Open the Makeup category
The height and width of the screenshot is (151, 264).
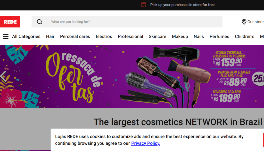pos(180,36)
